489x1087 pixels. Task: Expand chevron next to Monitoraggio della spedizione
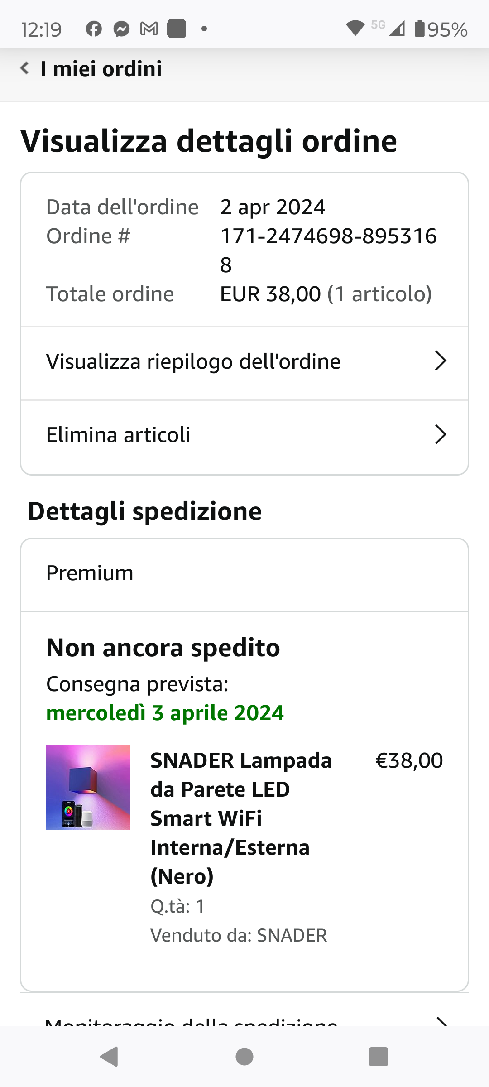441,1021
